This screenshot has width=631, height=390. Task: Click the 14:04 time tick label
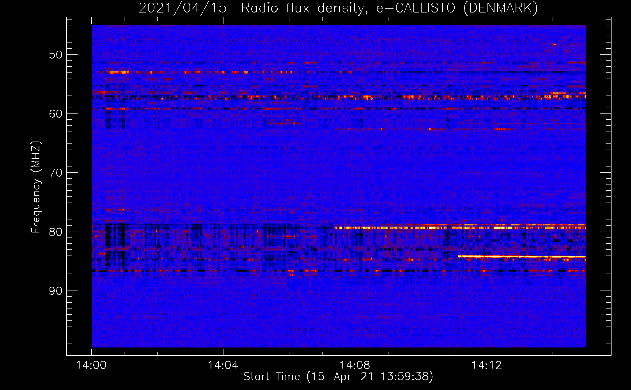tap(223, 365)
